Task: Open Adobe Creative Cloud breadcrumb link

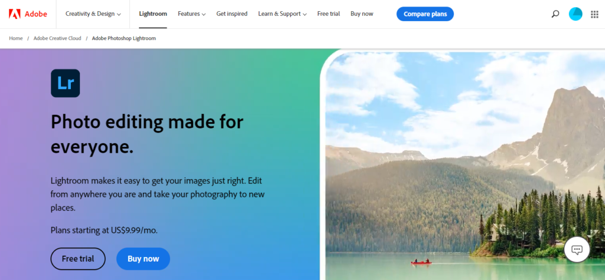Action: pos(57,38)
